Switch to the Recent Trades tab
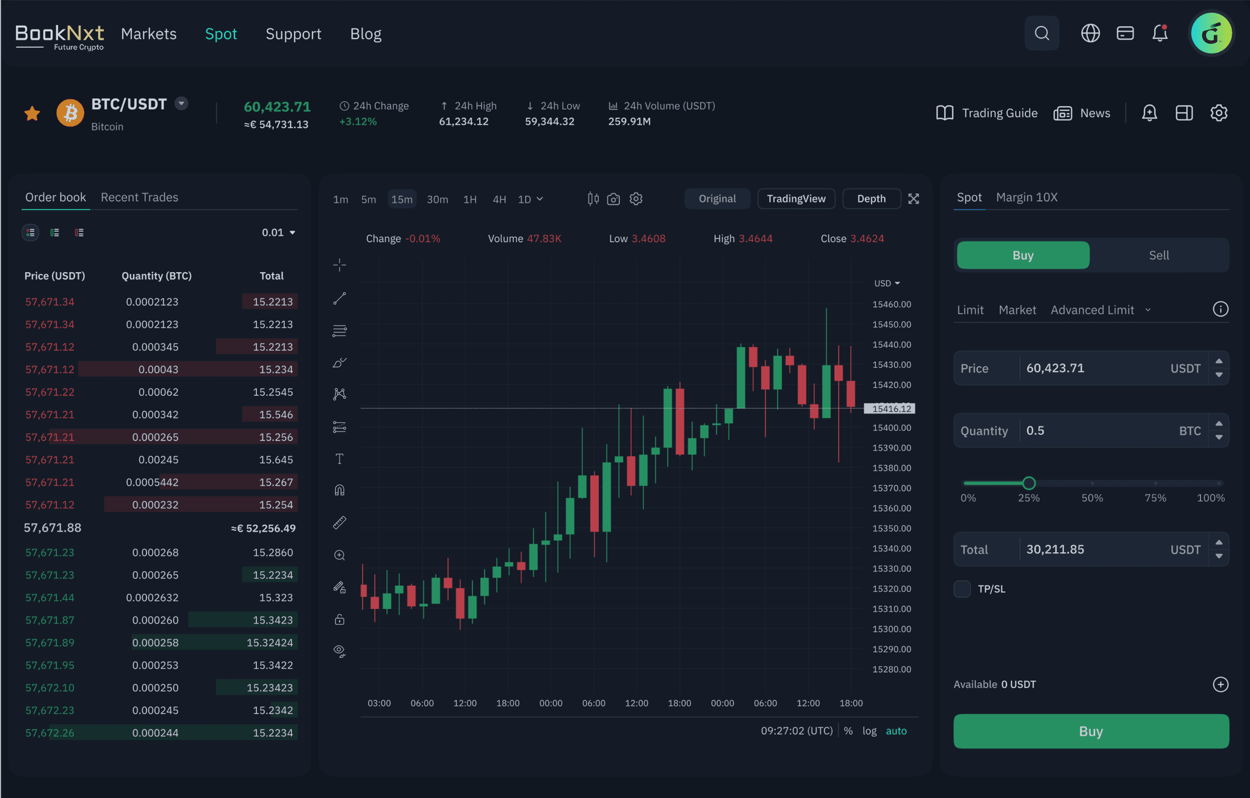Screen dimensions: 1250x798 (139, 197)
